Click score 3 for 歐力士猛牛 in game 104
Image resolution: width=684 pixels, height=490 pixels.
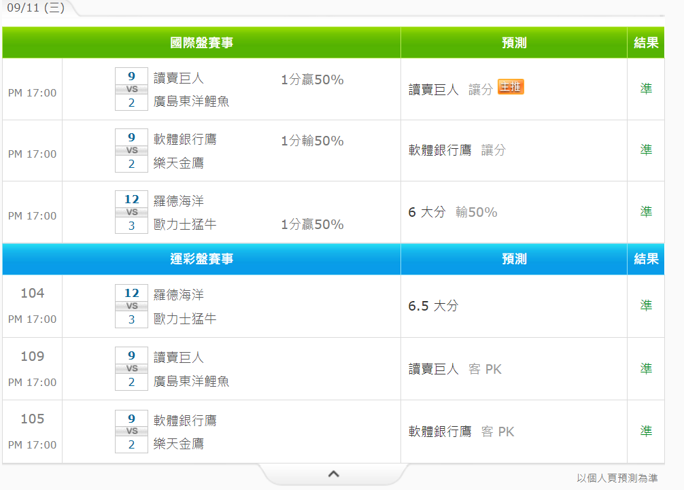pyautogui.click(x=132, y=319)
